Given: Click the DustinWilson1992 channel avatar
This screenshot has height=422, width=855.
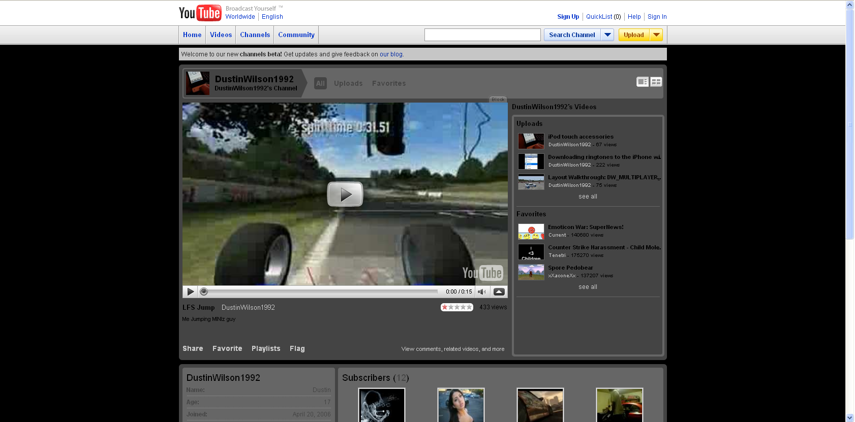Looking at the screenshot, I should point(198,83).
